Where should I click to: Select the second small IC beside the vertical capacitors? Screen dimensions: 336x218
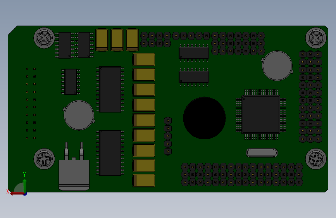(84, 45)
